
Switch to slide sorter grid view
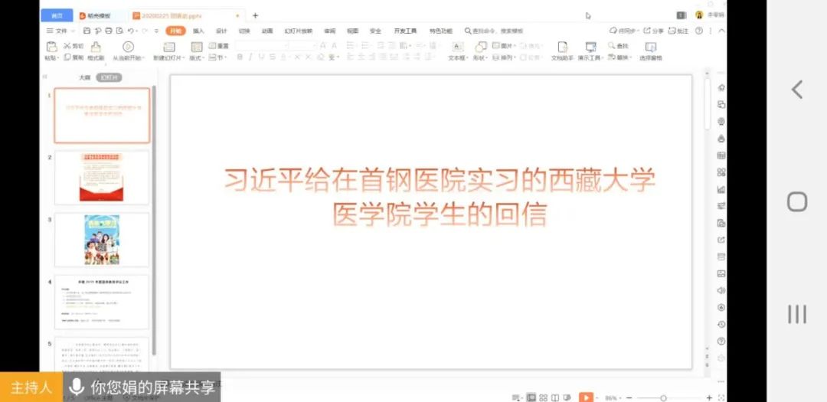click(x=543, y=397)
